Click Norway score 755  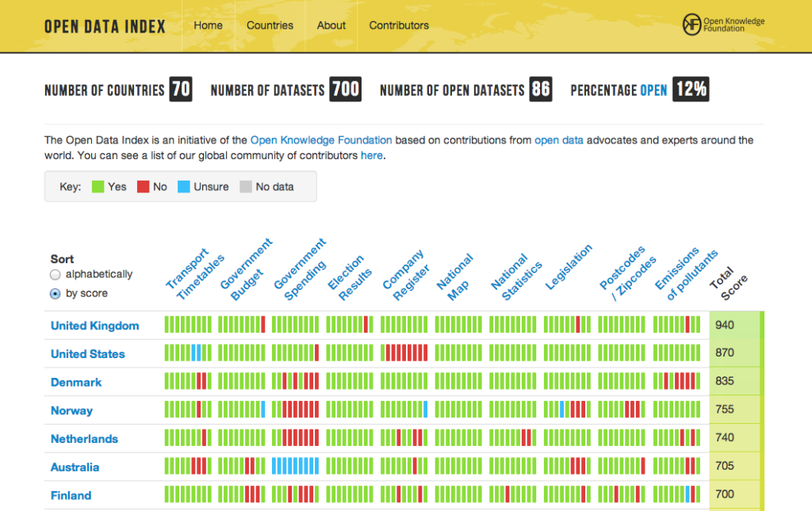click(x=725, y=410)
